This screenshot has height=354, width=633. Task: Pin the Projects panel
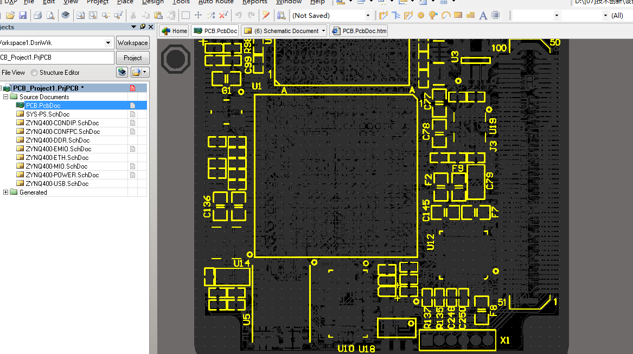pyautogui.click(x=143, y=27)
